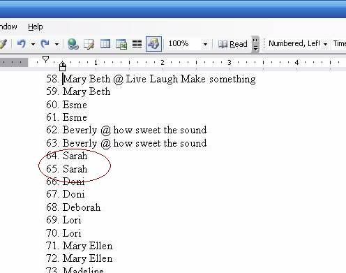Open the Window menu
Image resolution: width=346 pixels, height=273 pixels.
pyautogui.click(x=8, y=27)
